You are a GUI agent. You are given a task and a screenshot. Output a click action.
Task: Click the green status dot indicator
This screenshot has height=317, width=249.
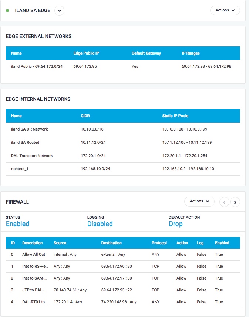(x=7, y=11)
